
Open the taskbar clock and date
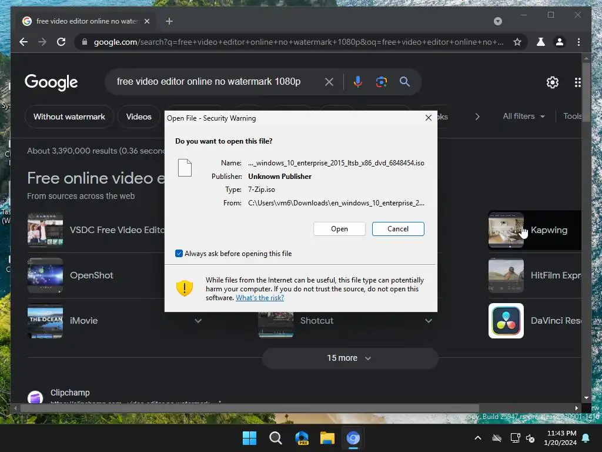(560, 438)
